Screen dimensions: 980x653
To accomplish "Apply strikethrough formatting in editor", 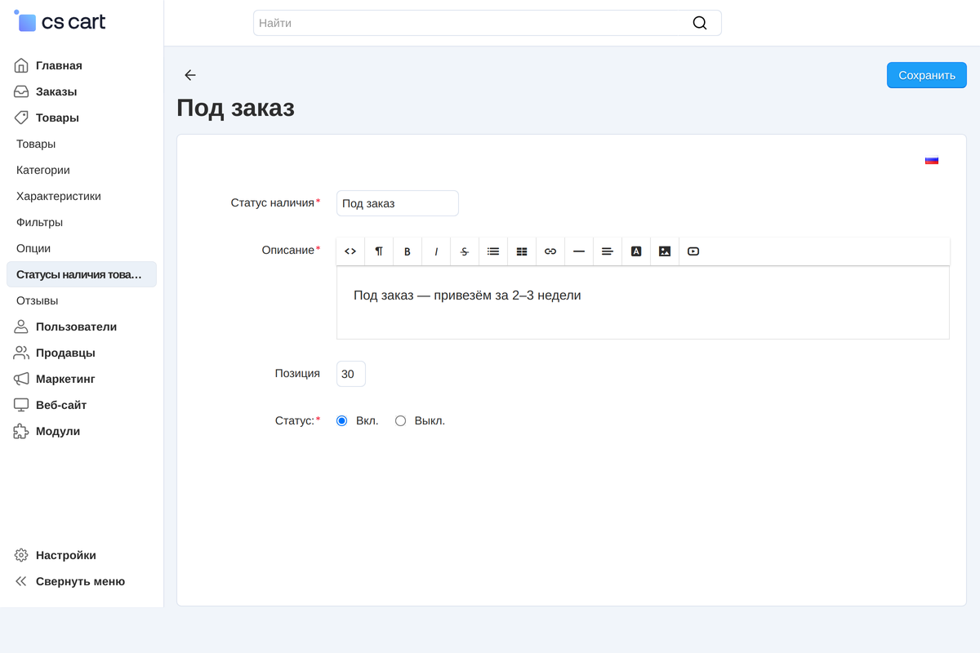I will (x=465, y=251).
